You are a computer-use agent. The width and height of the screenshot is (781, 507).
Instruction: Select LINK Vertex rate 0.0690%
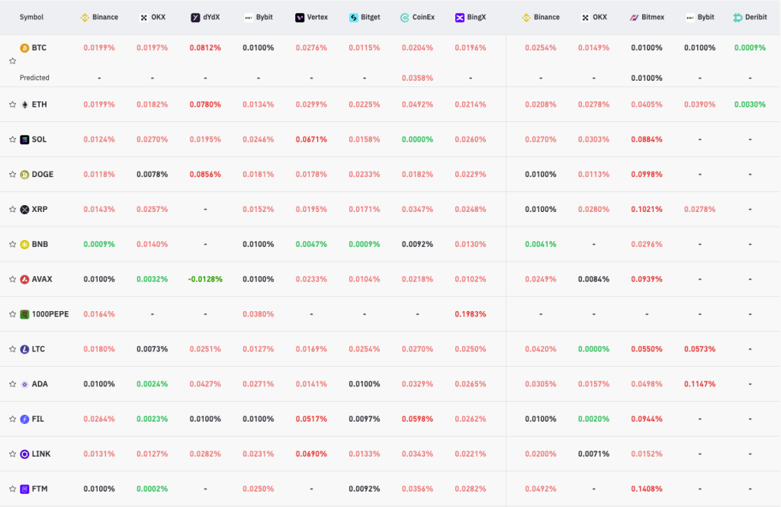[311, 454]
